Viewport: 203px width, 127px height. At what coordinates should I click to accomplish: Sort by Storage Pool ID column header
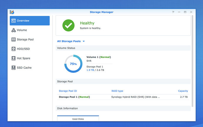68,91
